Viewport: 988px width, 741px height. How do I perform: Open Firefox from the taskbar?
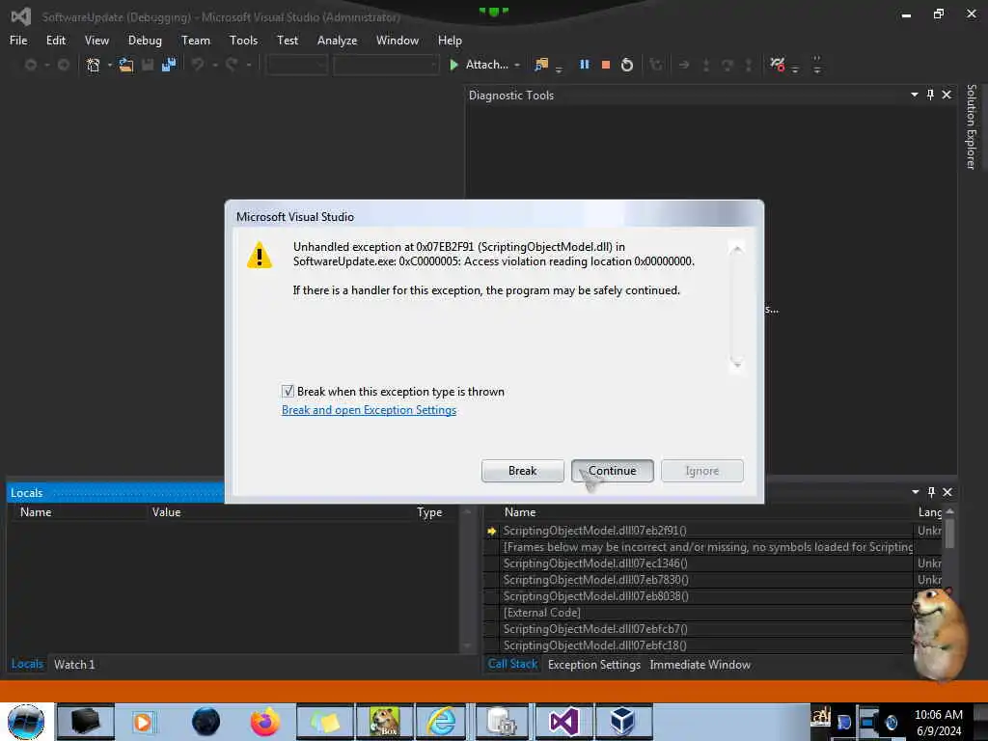[x=265, y=722]
